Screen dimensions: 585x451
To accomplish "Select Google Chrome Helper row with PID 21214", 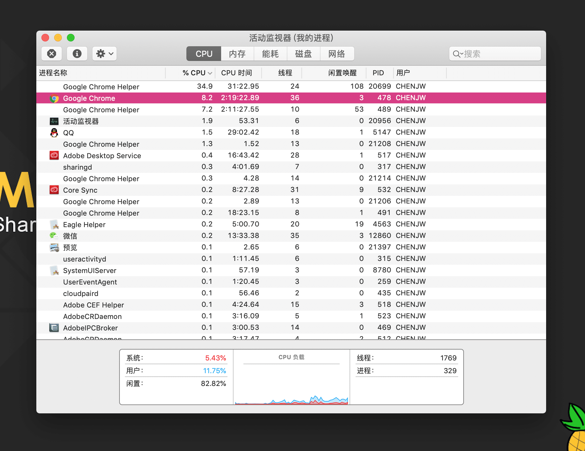I will click(x=291, y=178).
